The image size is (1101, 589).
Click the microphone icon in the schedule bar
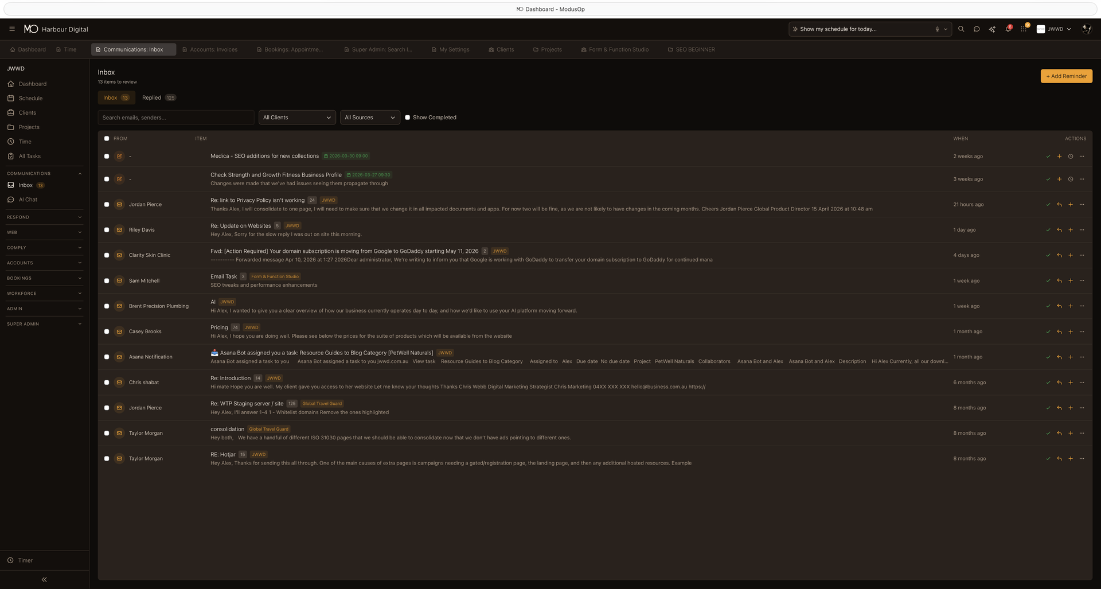click(x=936, y=29)
